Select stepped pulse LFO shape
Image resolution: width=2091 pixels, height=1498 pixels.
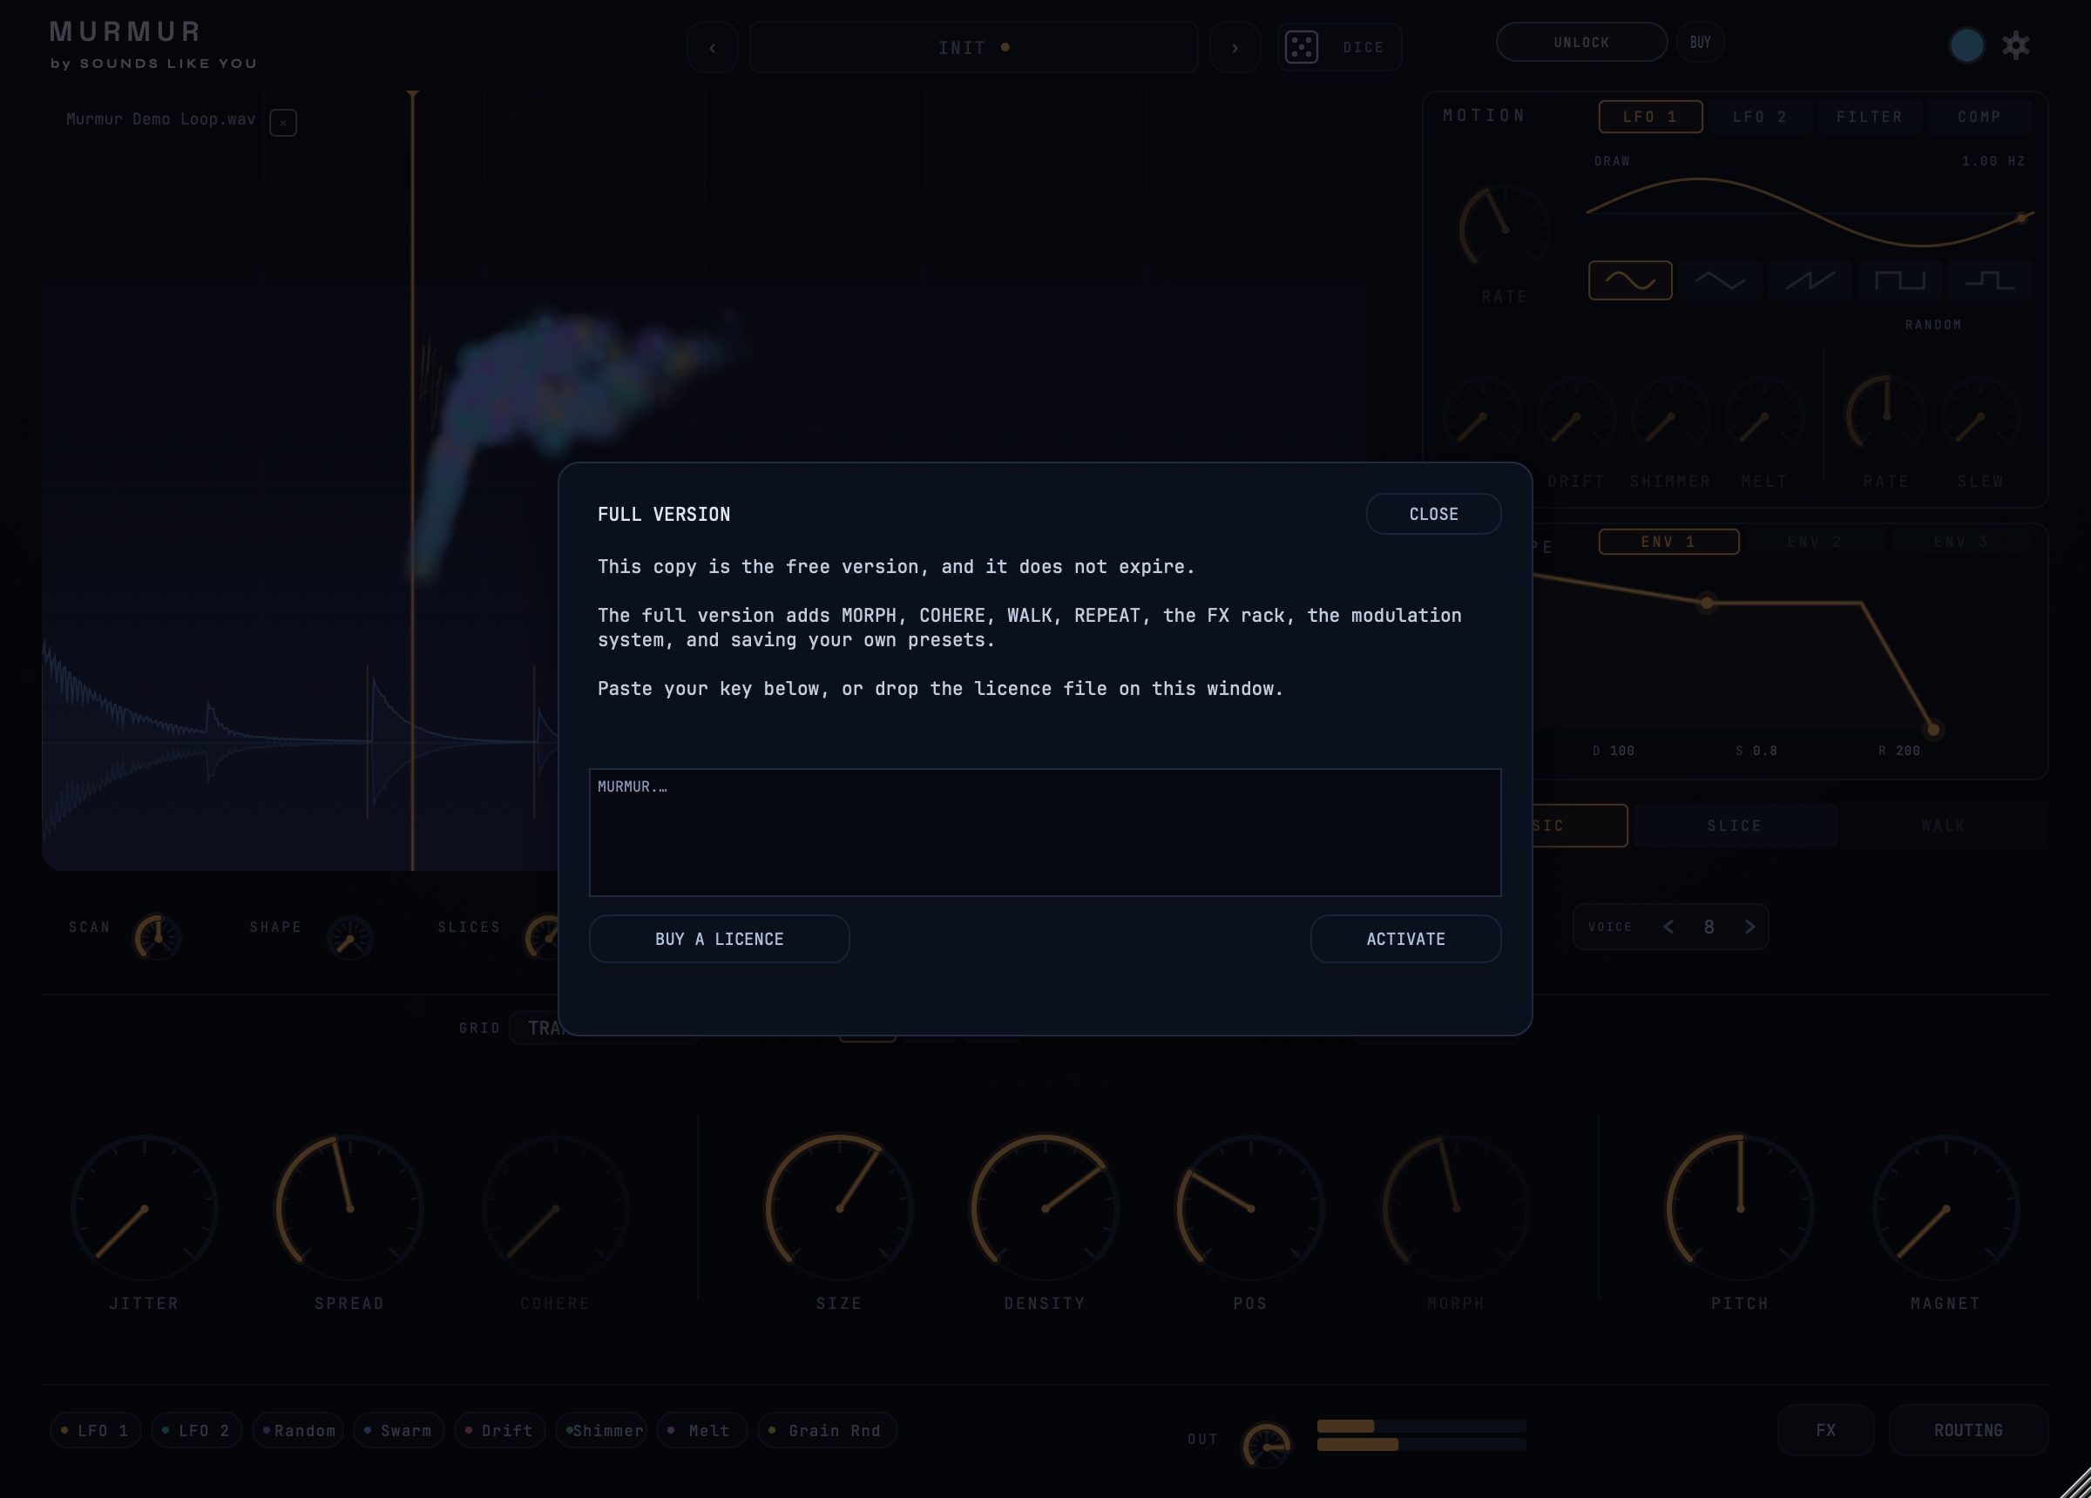pyautogui.click(x=1990, y=280)
